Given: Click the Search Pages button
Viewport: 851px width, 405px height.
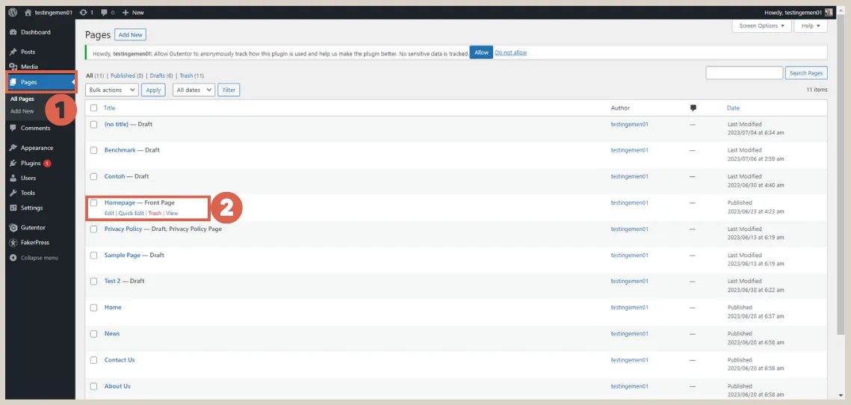Looking at the screenshot, I should [806, 72].
